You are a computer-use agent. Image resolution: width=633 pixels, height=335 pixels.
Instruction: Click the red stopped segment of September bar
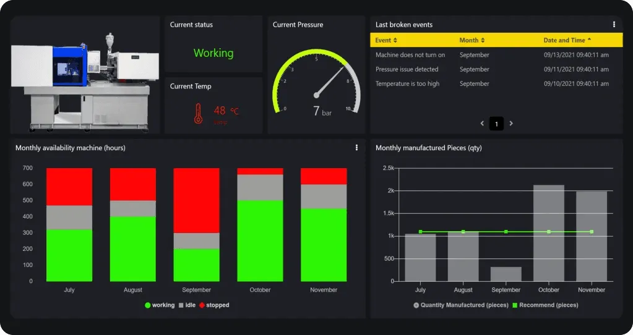click(x=196, y=200)
